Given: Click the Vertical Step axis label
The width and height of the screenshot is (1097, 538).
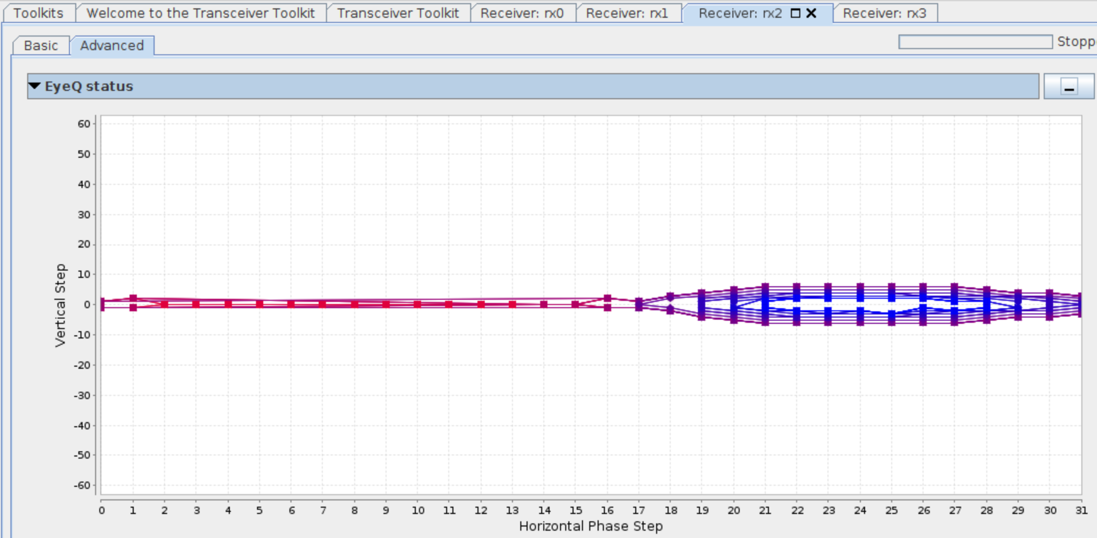Looking at the screenshot, I should [61, 305].
